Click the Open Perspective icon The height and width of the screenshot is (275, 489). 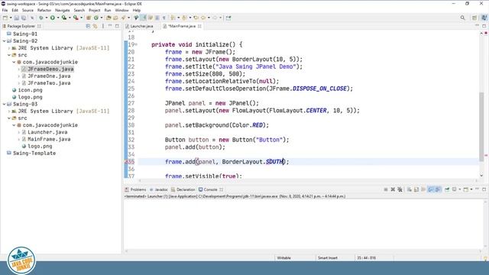tap(474, 18)
